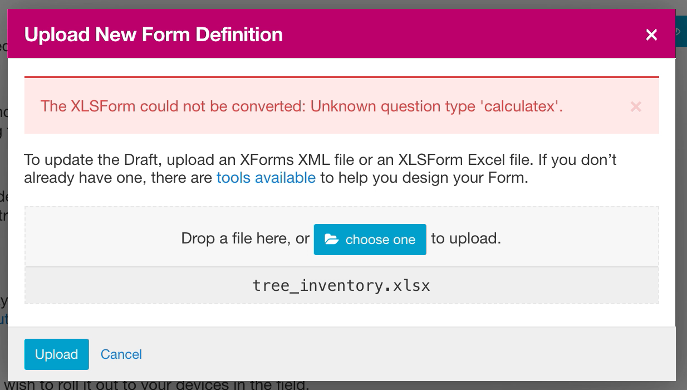The image size is (687, 390).
Task: Click the Upload New Form Definition title
Action: point(154,34)
